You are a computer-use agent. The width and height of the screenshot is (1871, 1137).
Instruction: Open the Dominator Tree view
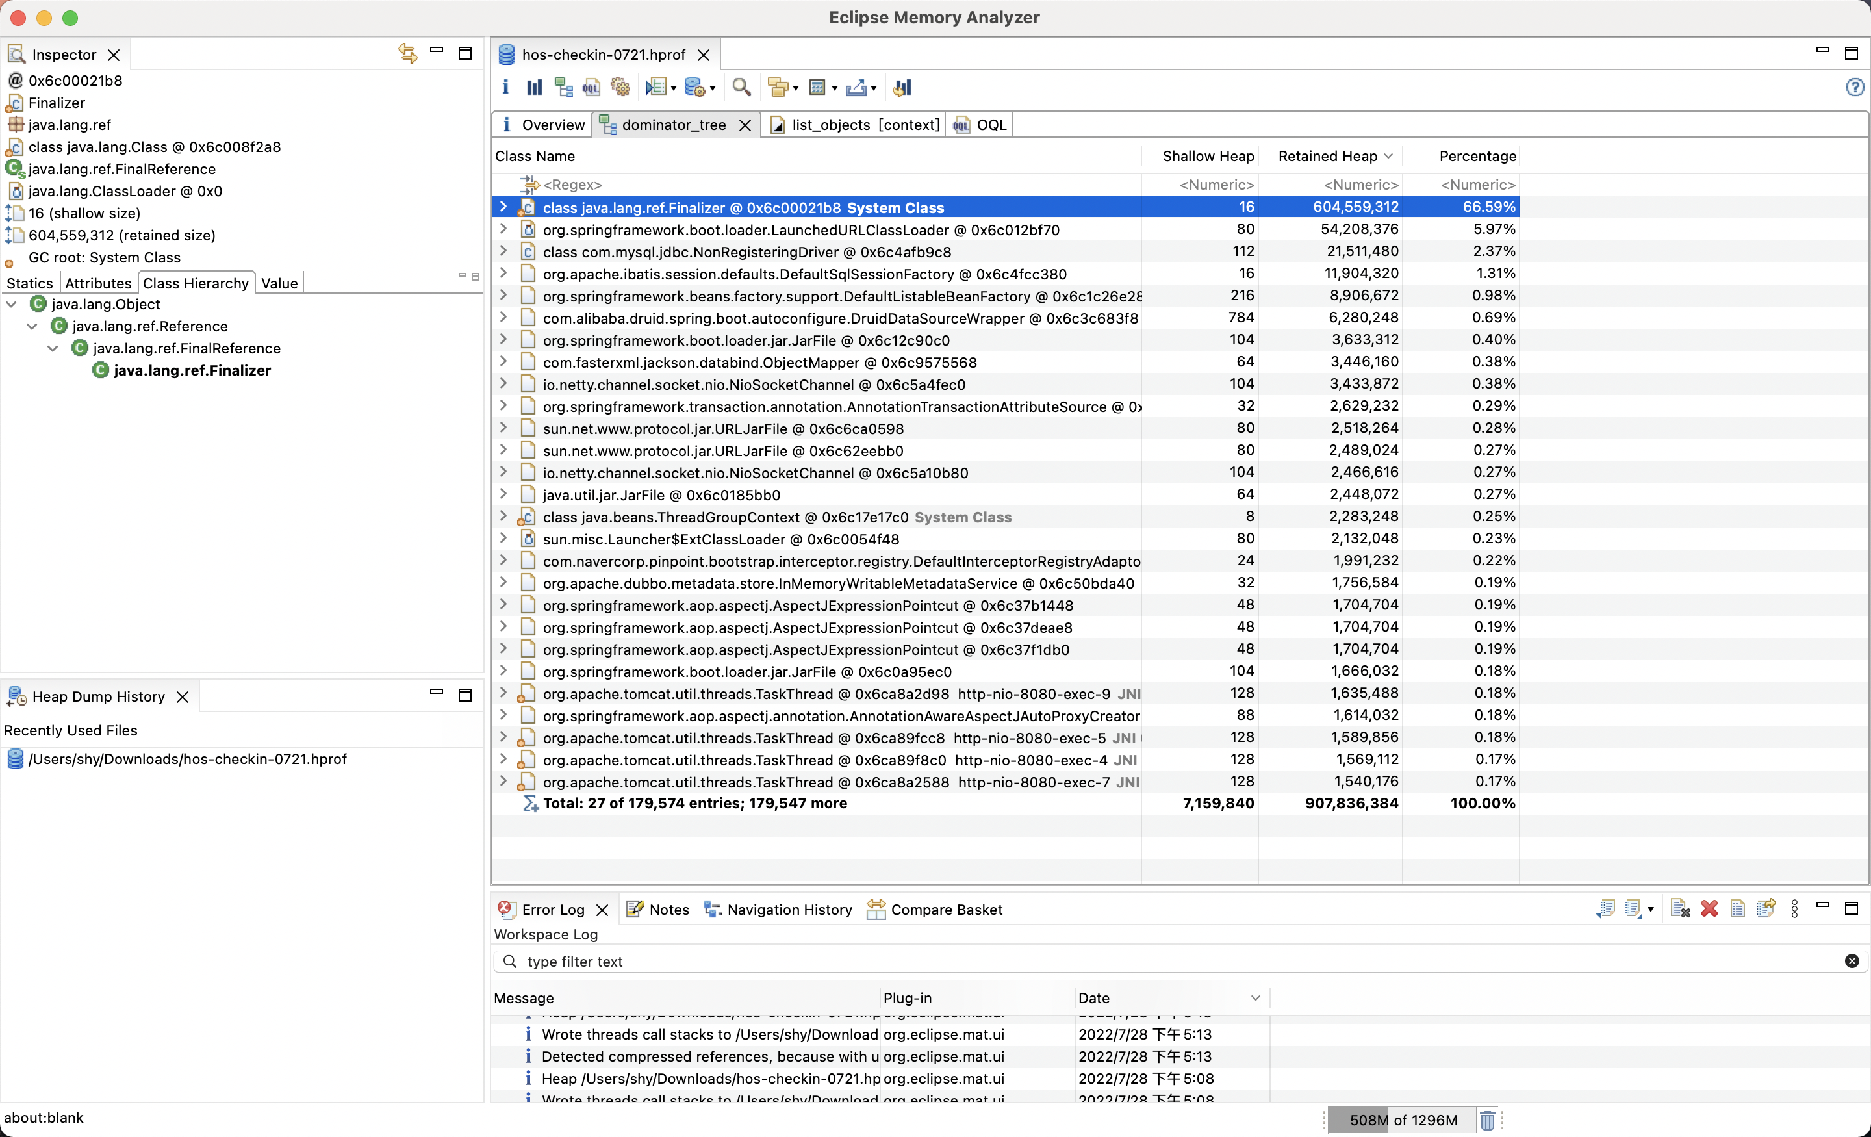pos(563,86)
